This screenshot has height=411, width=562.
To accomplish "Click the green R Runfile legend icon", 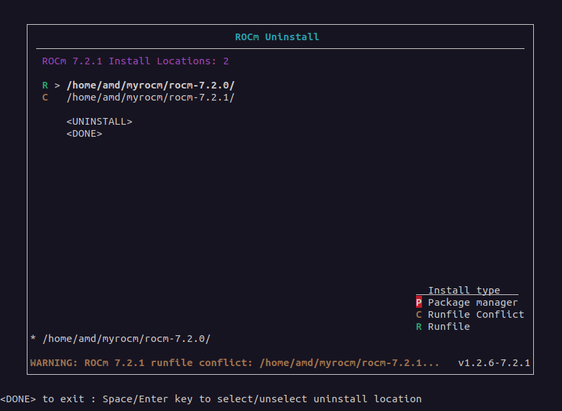I will click(419, 327).
